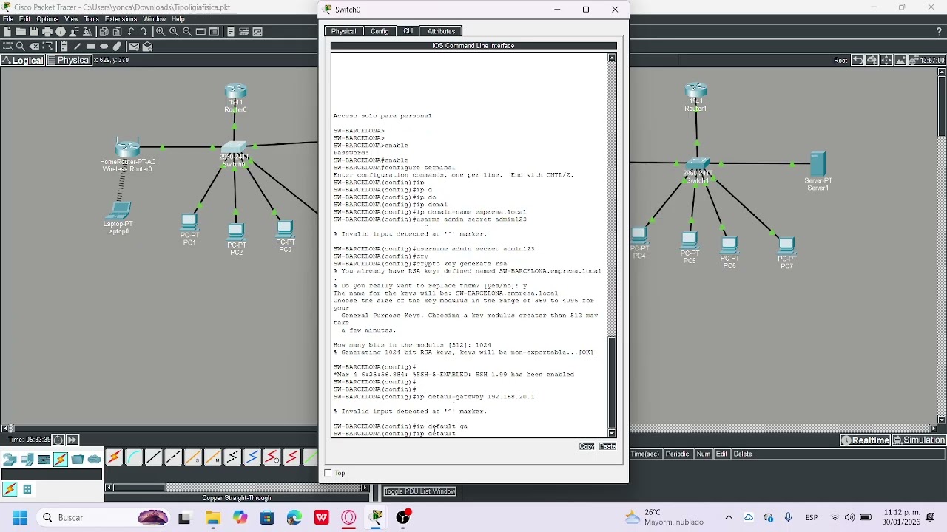The image size is (947, 532).
Task: Open a file with the folder icon
Action: (x=21, y=32)
